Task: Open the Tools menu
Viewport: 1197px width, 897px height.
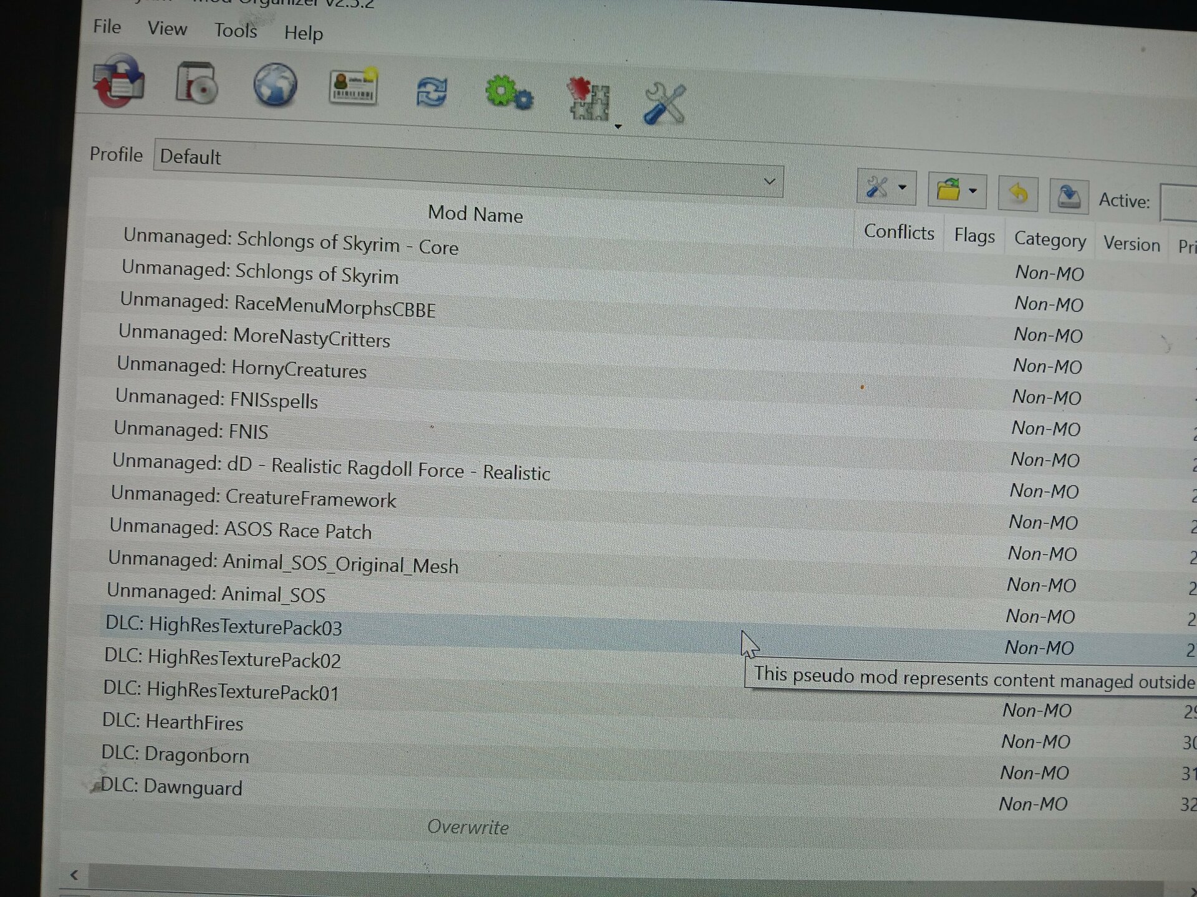Action: click(x=236, y=31)
